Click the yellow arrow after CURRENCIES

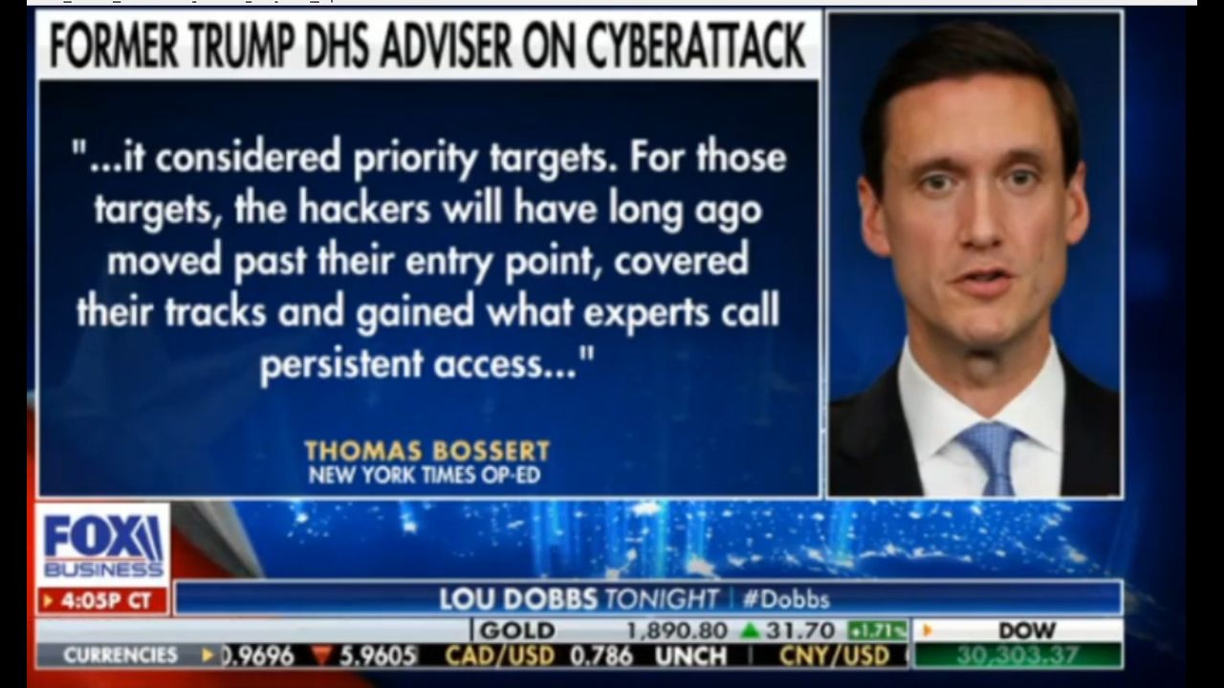click(x=208, y=656)
